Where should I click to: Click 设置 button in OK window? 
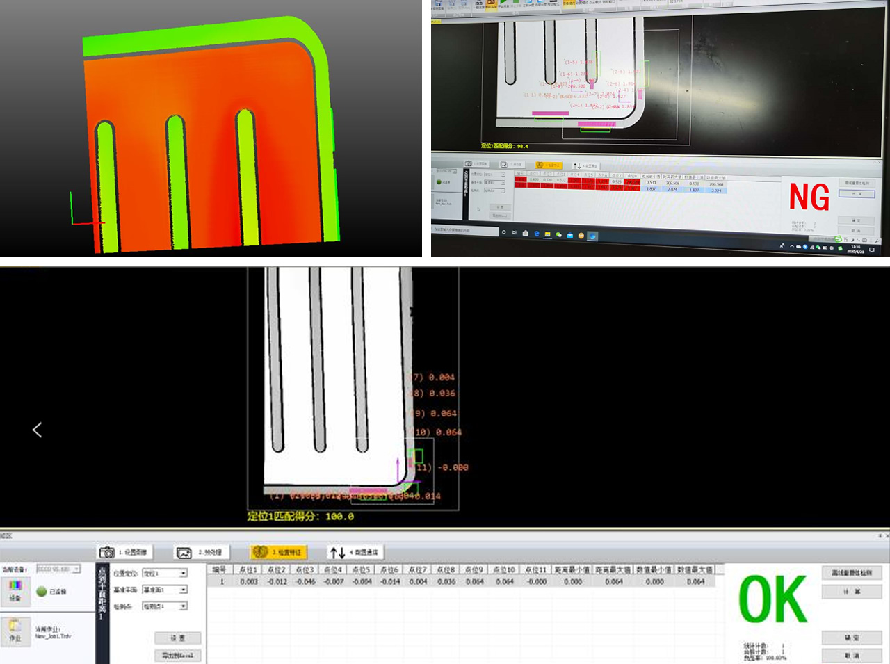(x=177, y=638)
